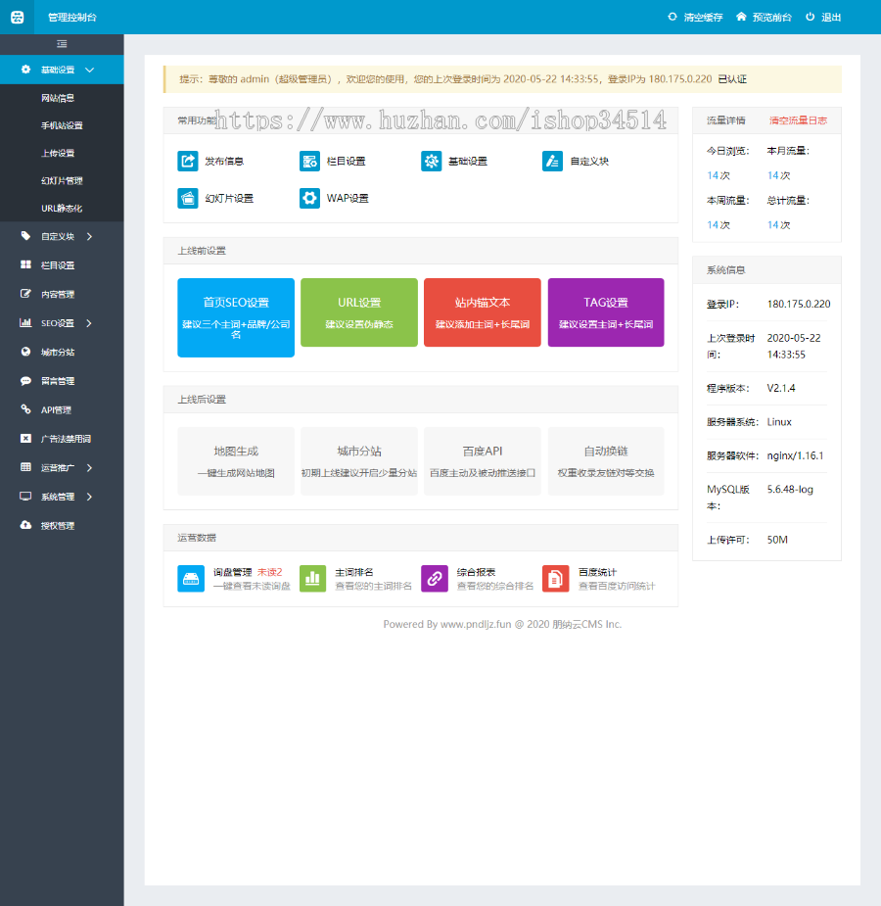Click the 自定义块 pencil icon
This screenshot has width=881, height=906.
point(552,162)
